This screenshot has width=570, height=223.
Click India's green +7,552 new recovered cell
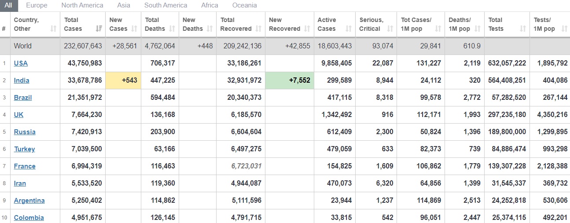coord(290,80)
